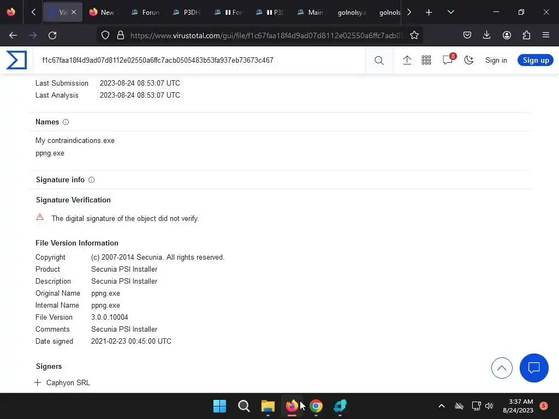The image size is (559, 419).
Task: Open the upload file icon
Action: point(407,60)
